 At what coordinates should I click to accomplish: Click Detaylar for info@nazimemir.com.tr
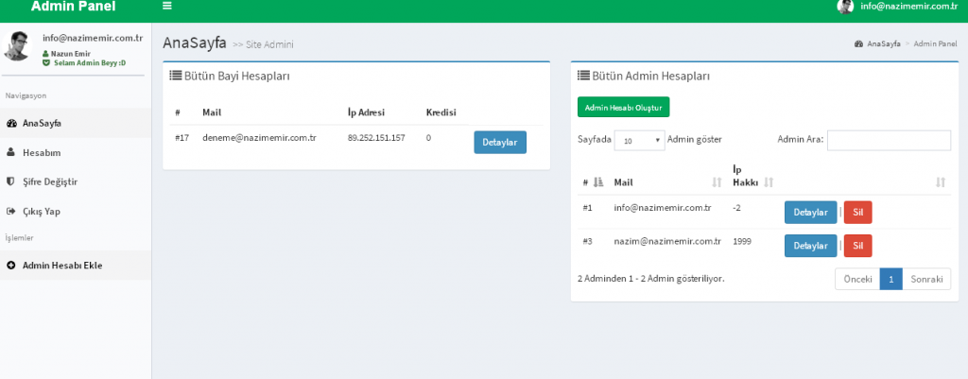point(810,213)
